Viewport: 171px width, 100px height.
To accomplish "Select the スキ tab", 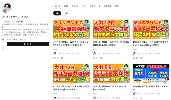I will click(84, 6).
